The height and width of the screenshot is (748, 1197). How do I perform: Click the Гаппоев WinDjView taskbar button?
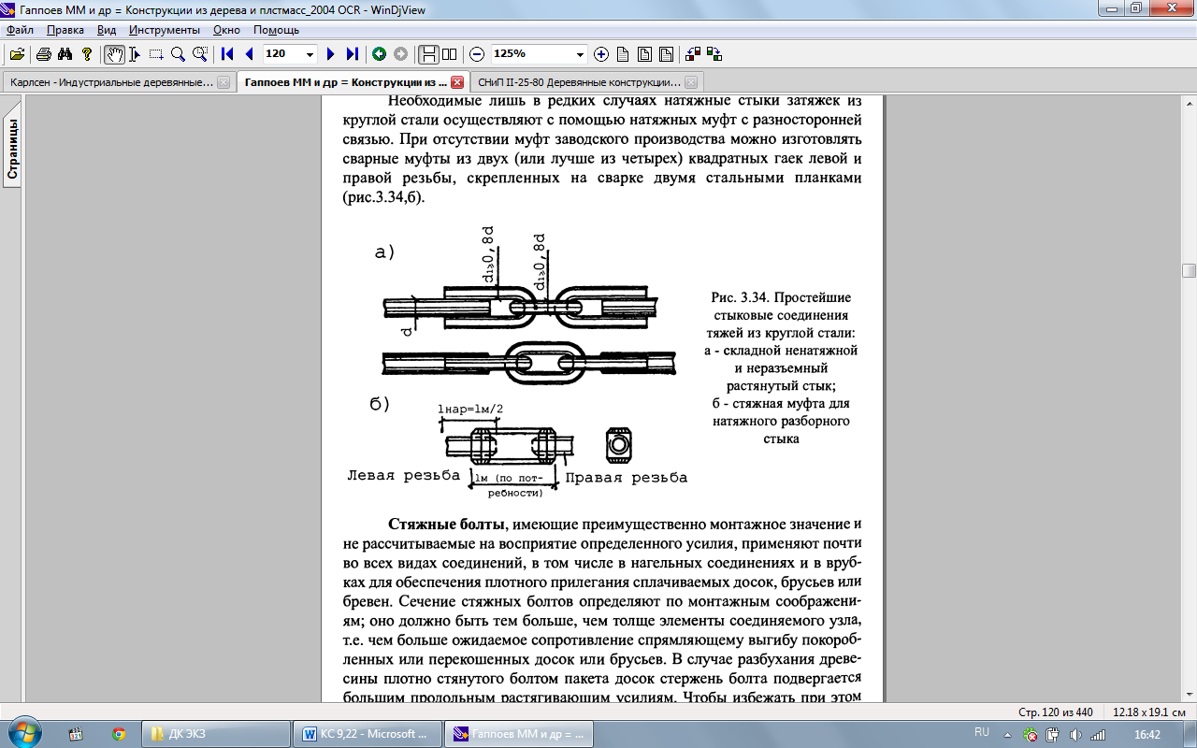pos(517,734)
